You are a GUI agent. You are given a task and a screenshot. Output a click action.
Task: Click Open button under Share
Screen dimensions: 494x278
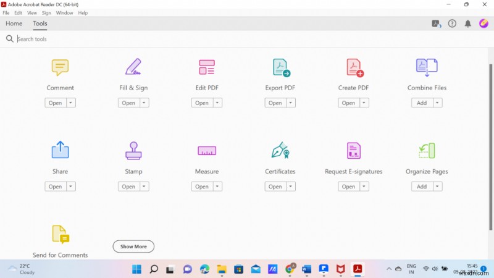[x=56, y=187]
